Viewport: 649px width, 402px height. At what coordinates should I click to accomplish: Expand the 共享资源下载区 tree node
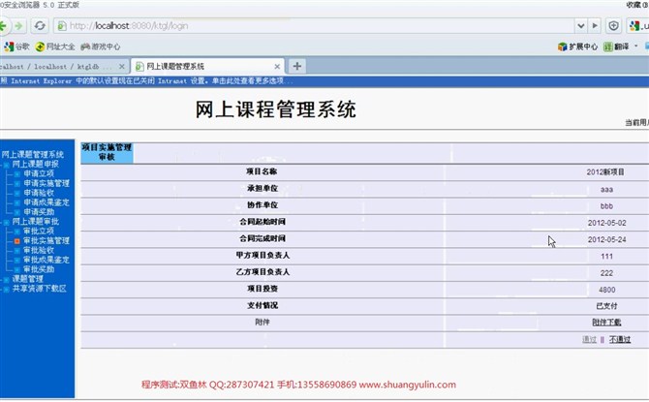tap(6, 289)
